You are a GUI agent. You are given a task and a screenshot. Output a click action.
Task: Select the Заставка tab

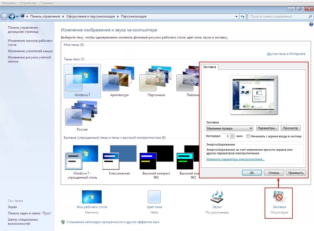coord(209,67)
